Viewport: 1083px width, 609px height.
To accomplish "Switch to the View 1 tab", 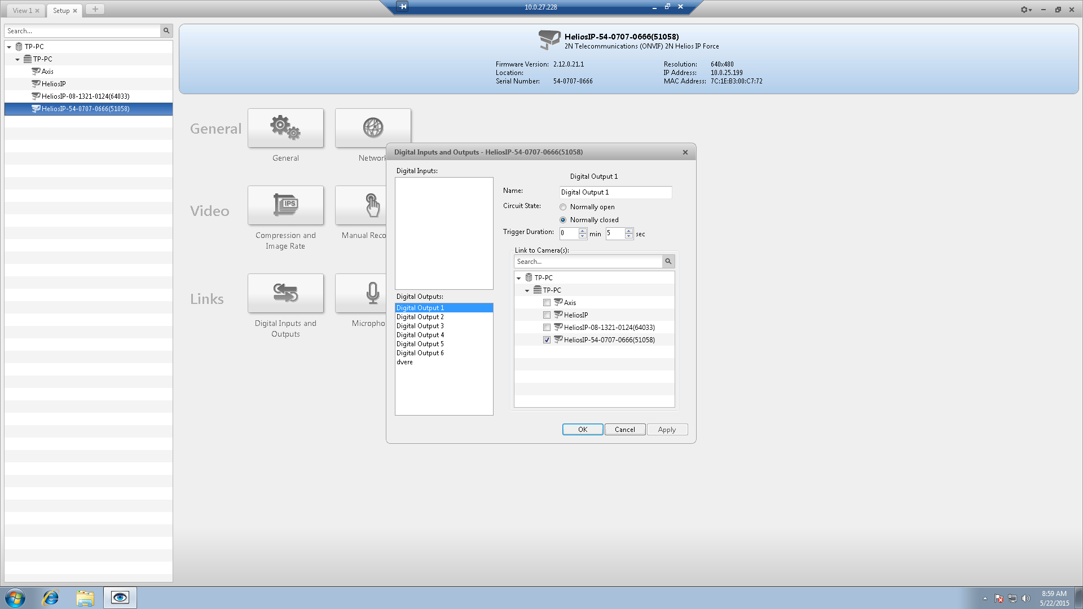I will click(x=23, y=11).
